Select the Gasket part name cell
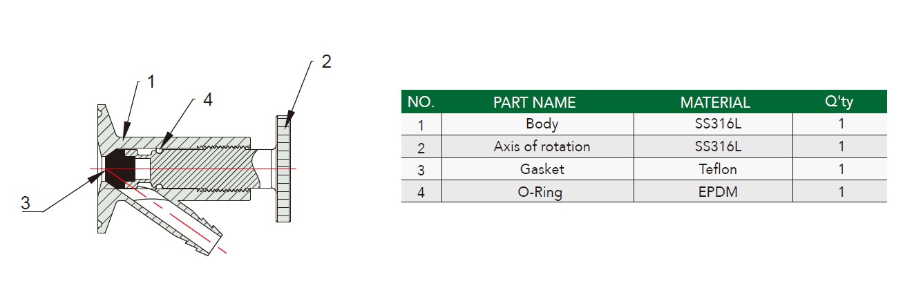 [x=538, y=169]
